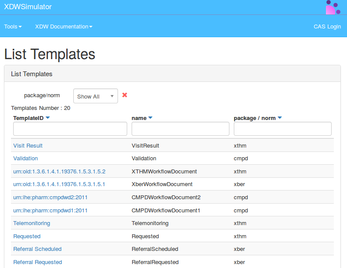Open the Visit Result template

tap(28, 145)
